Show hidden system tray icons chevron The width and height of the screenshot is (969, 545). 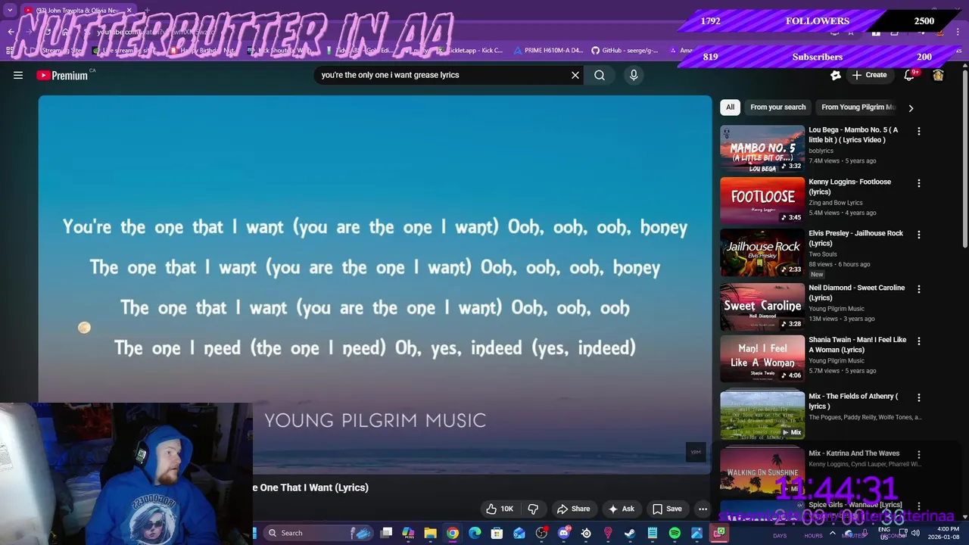[832, 533]
